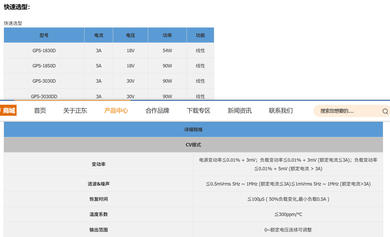Select the GPS-3030DD model cell
The width and height of the screenshot is (390, 237).
click(x=44, y=95)
